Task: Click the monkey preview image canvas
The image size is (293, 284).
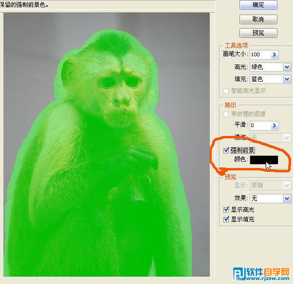Action: point(107,144)
